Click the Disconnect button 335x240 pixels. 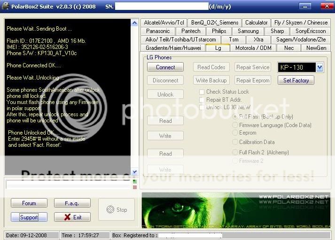pos(165,80)
